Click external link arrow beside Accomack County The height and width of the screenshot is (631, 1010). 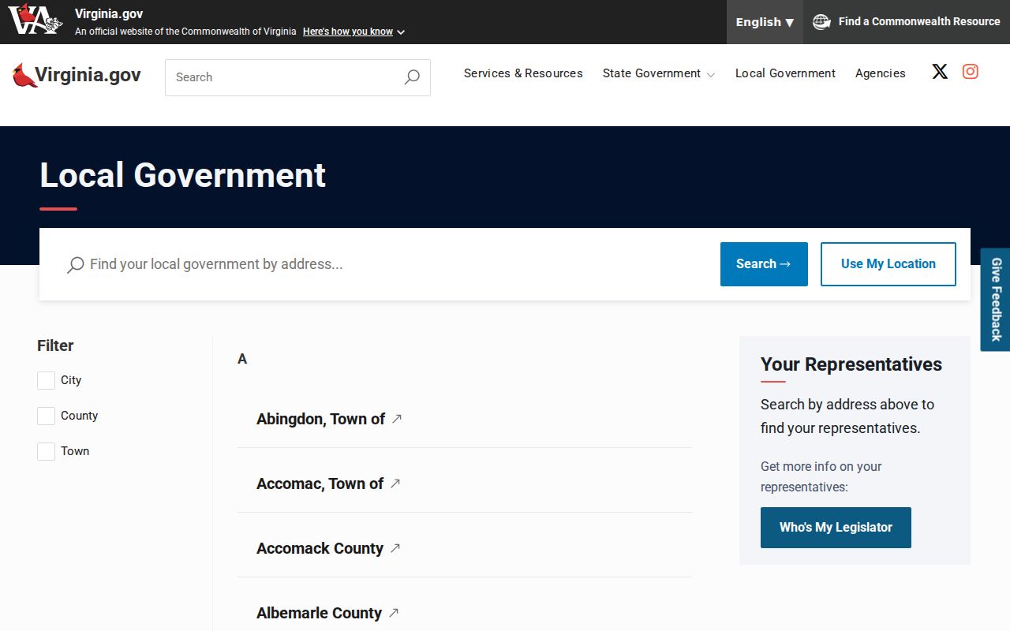pyautogui.click(x=395, y=548)
